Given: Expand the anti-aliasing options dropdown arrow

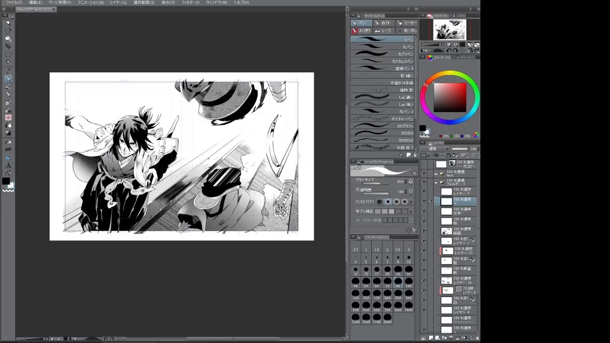Looking at the screenshot, I should (411, 202).
